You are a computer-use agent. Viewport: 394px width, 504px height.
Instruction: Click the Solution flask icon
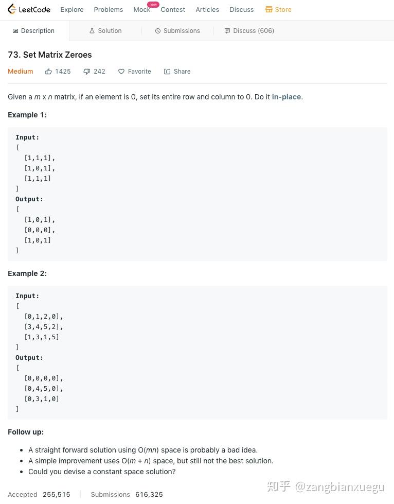coord(92,31)
